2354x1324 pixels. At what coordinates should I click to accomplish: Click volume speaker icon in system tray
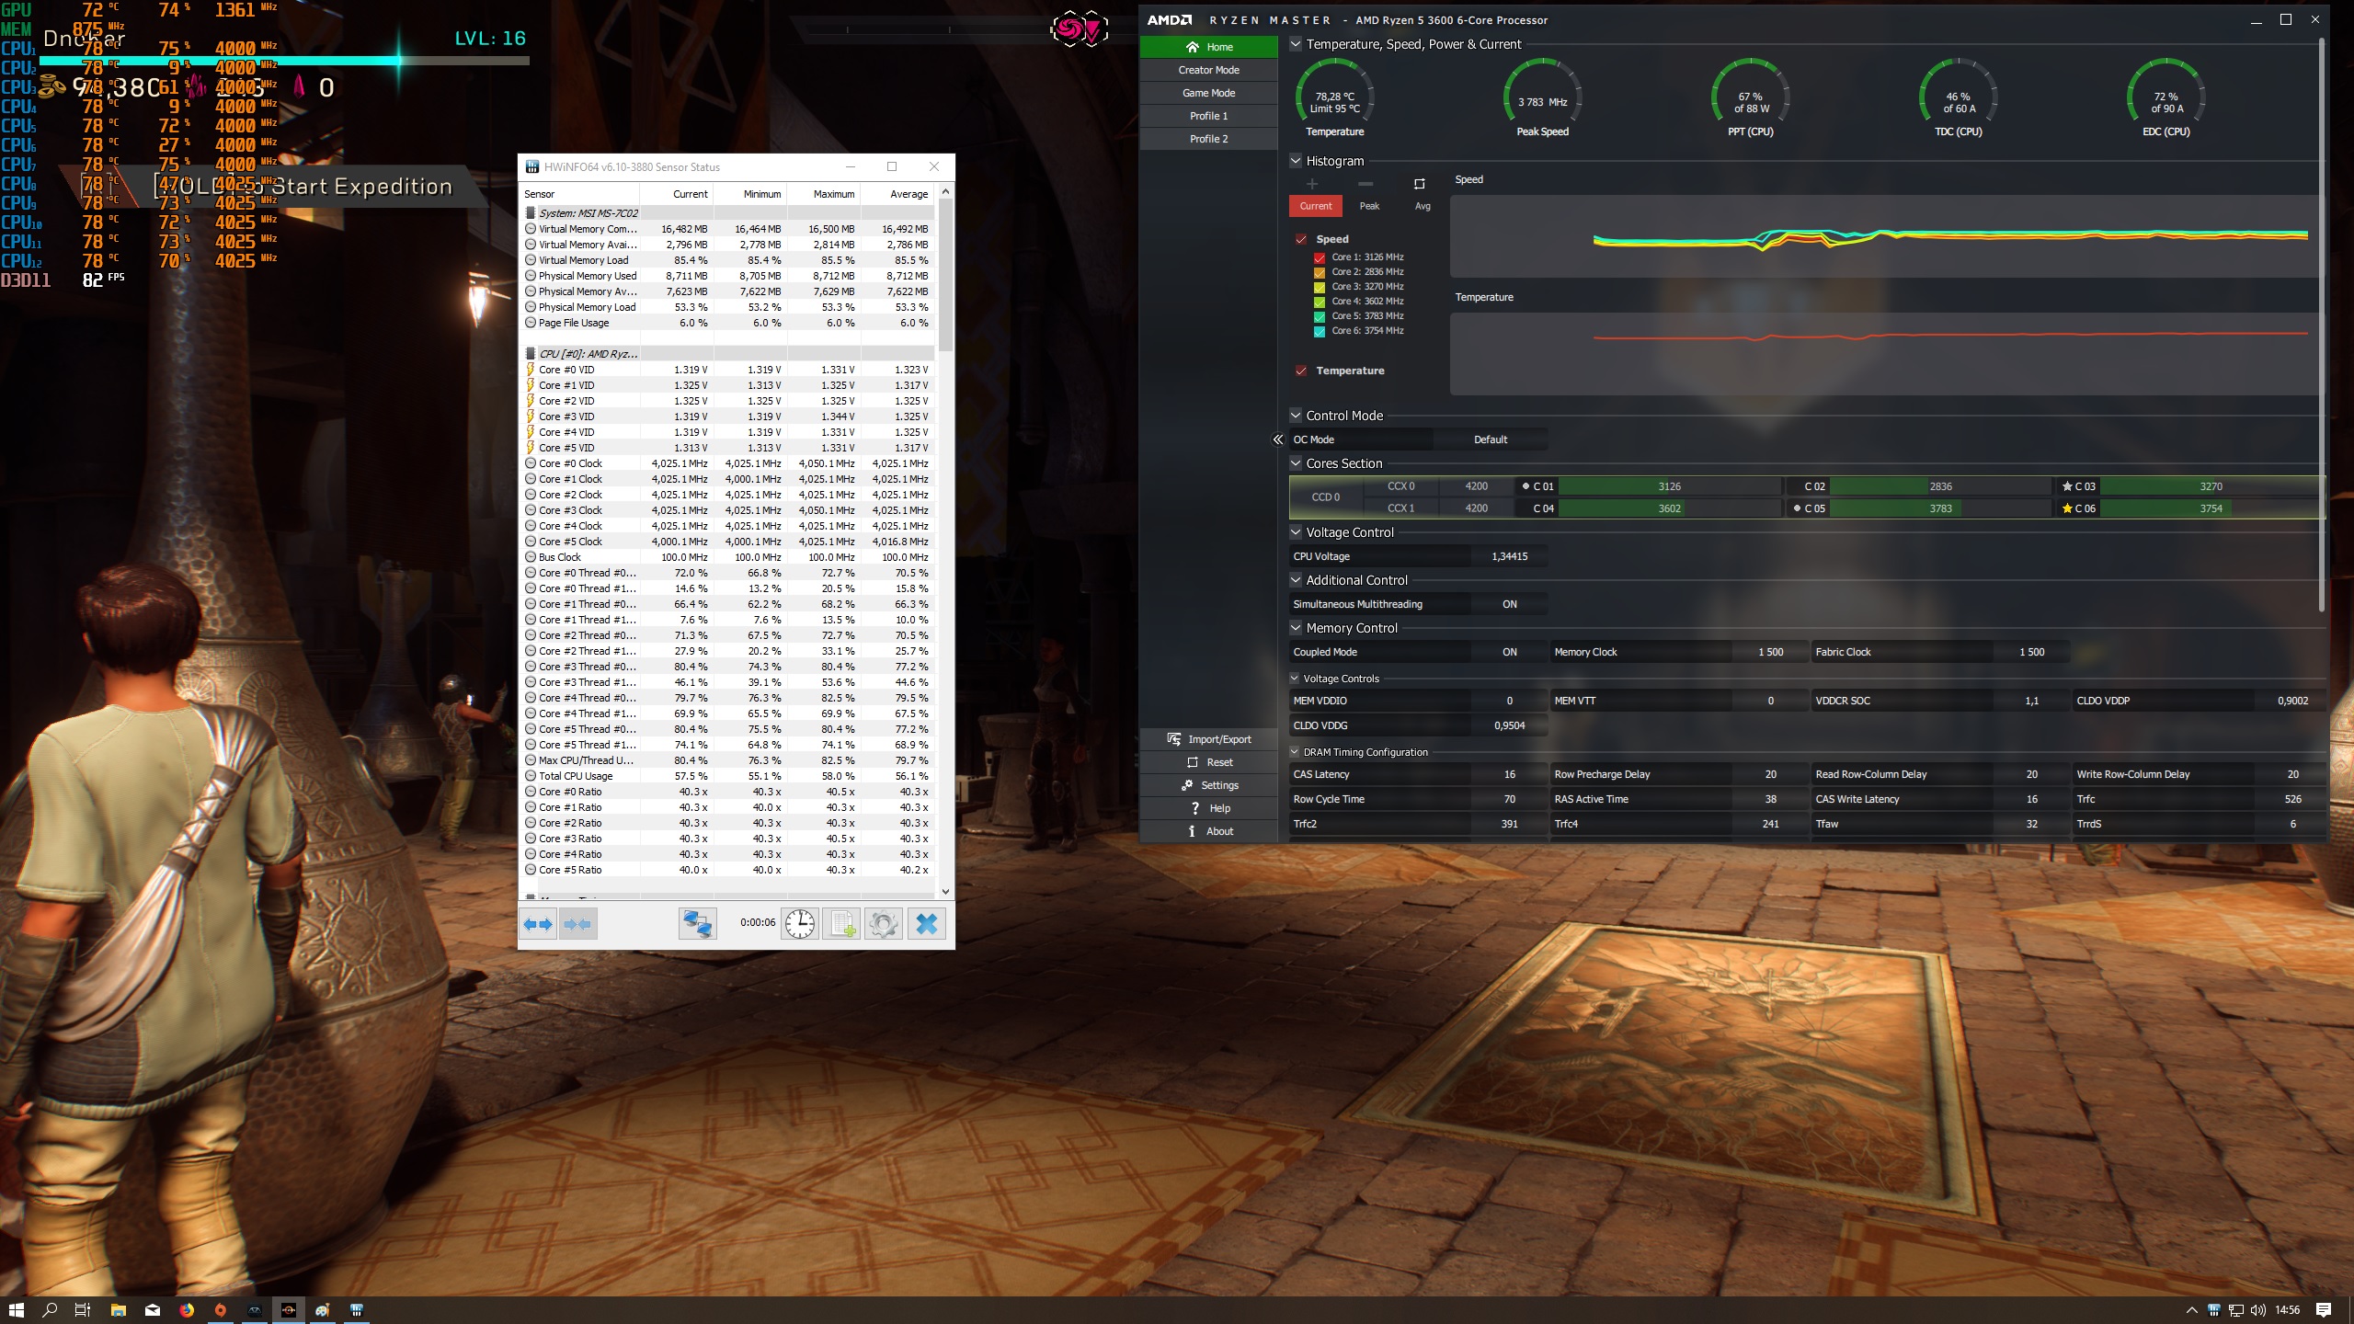(2258, 1310)
